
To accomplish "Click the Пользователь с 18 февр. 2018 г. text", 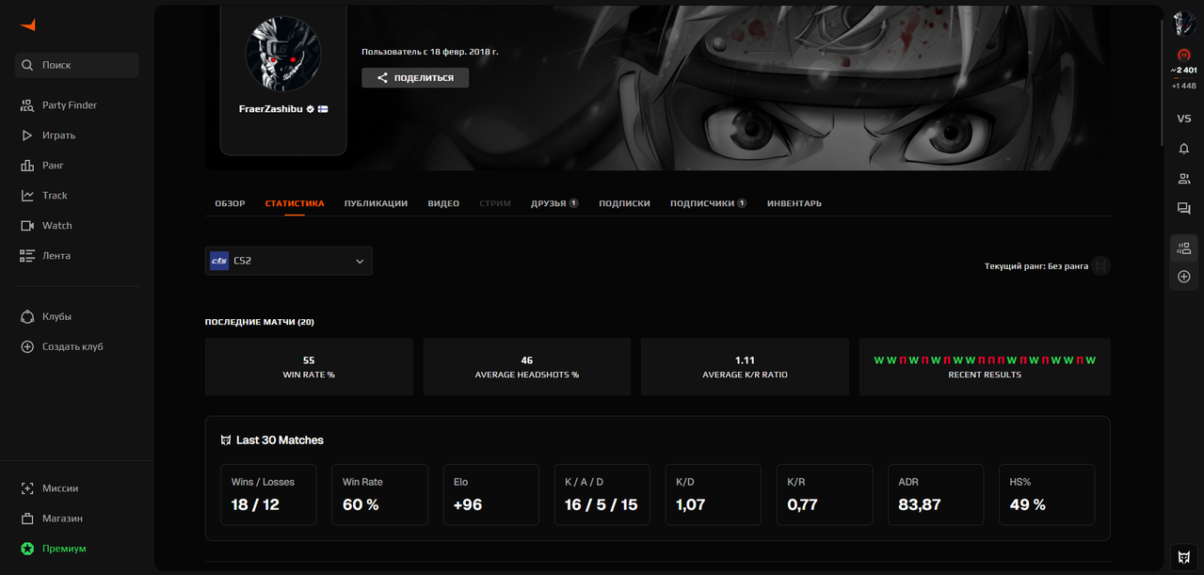I will (430, 52).
